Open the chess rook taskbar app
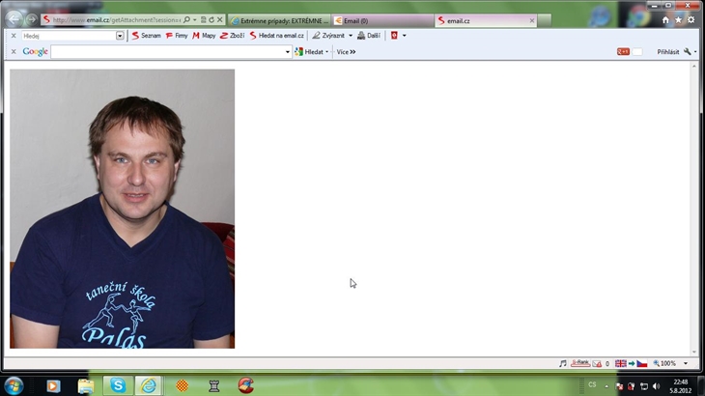 point(214,385)
